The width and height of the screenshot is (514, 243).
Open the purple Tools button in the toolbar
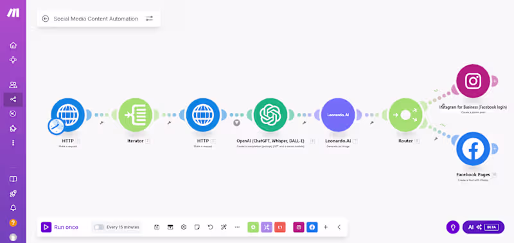267,227
